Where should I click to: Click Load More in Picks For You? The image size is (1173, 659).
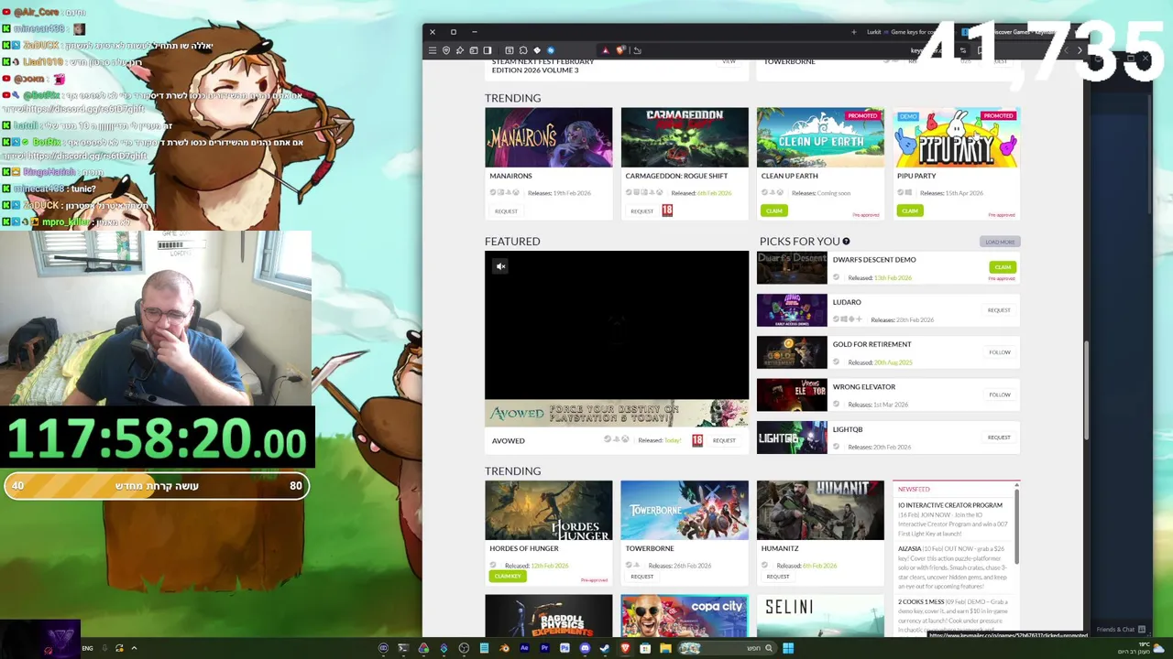tap(1000, 242)
